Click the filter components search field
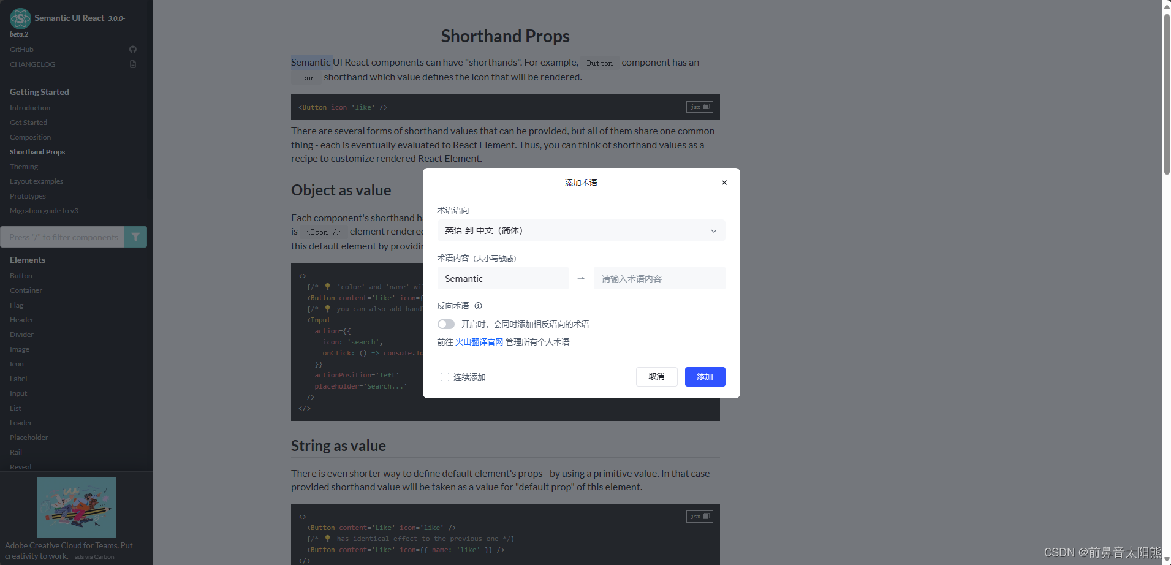 (x=63, y=237)
